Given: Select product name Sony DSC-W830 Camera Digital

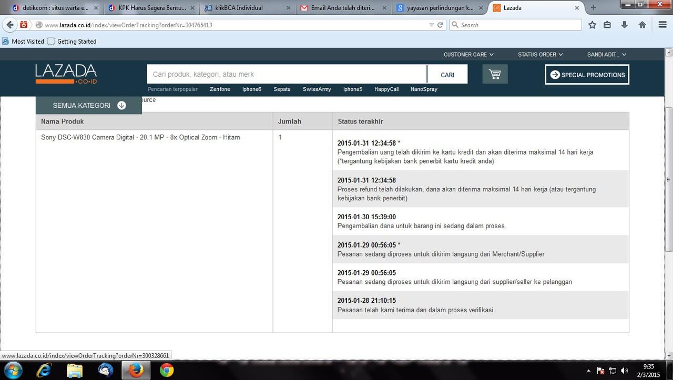Looking at the screenshot, I should pyautogui.click(x=140, y=137).
